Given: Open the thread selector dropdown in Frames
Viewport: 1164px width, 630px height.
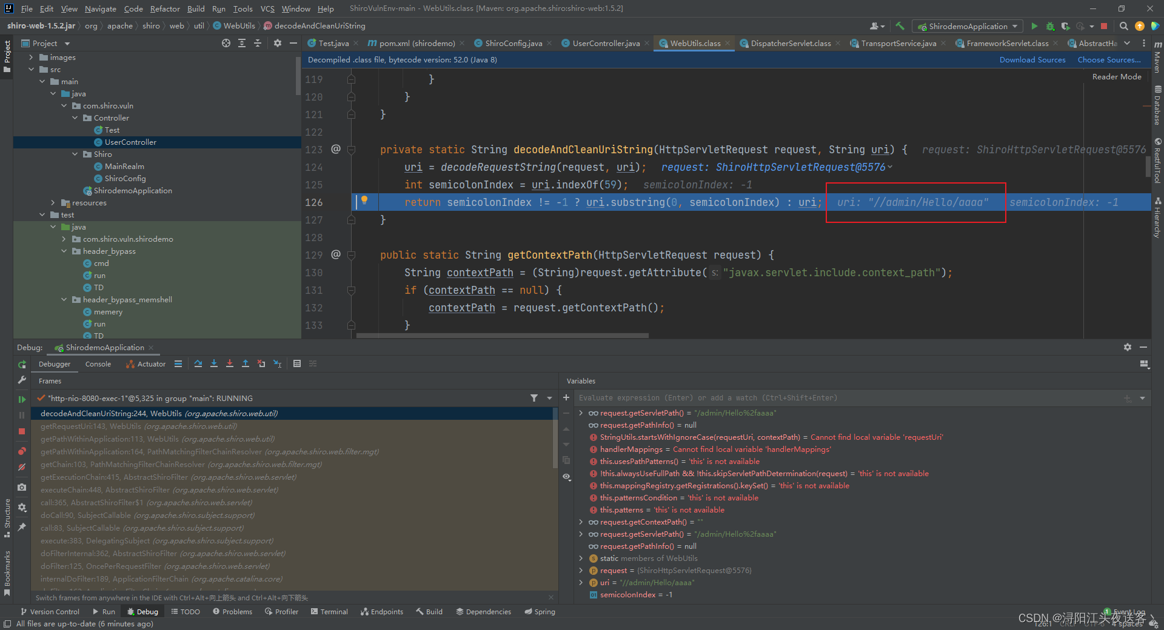Looking at the screenshot, I should point(550,398).
